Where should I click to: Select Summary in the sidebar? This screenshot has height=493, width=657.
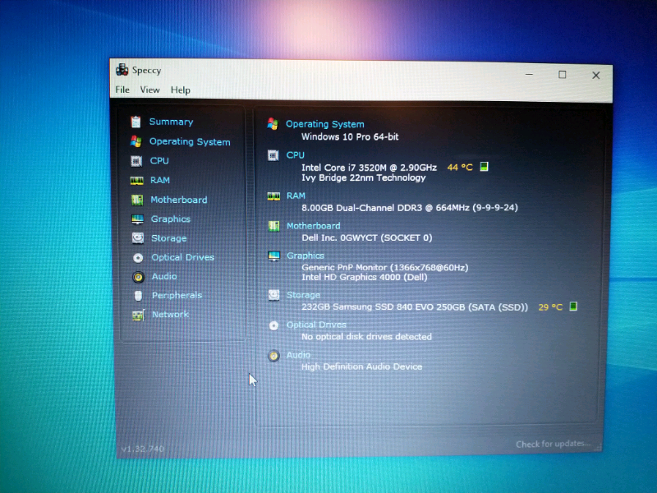coord(171,122)
